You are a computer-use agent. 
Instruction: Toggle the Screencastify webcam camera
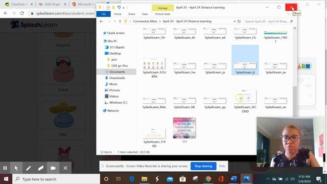click(53, 168)
